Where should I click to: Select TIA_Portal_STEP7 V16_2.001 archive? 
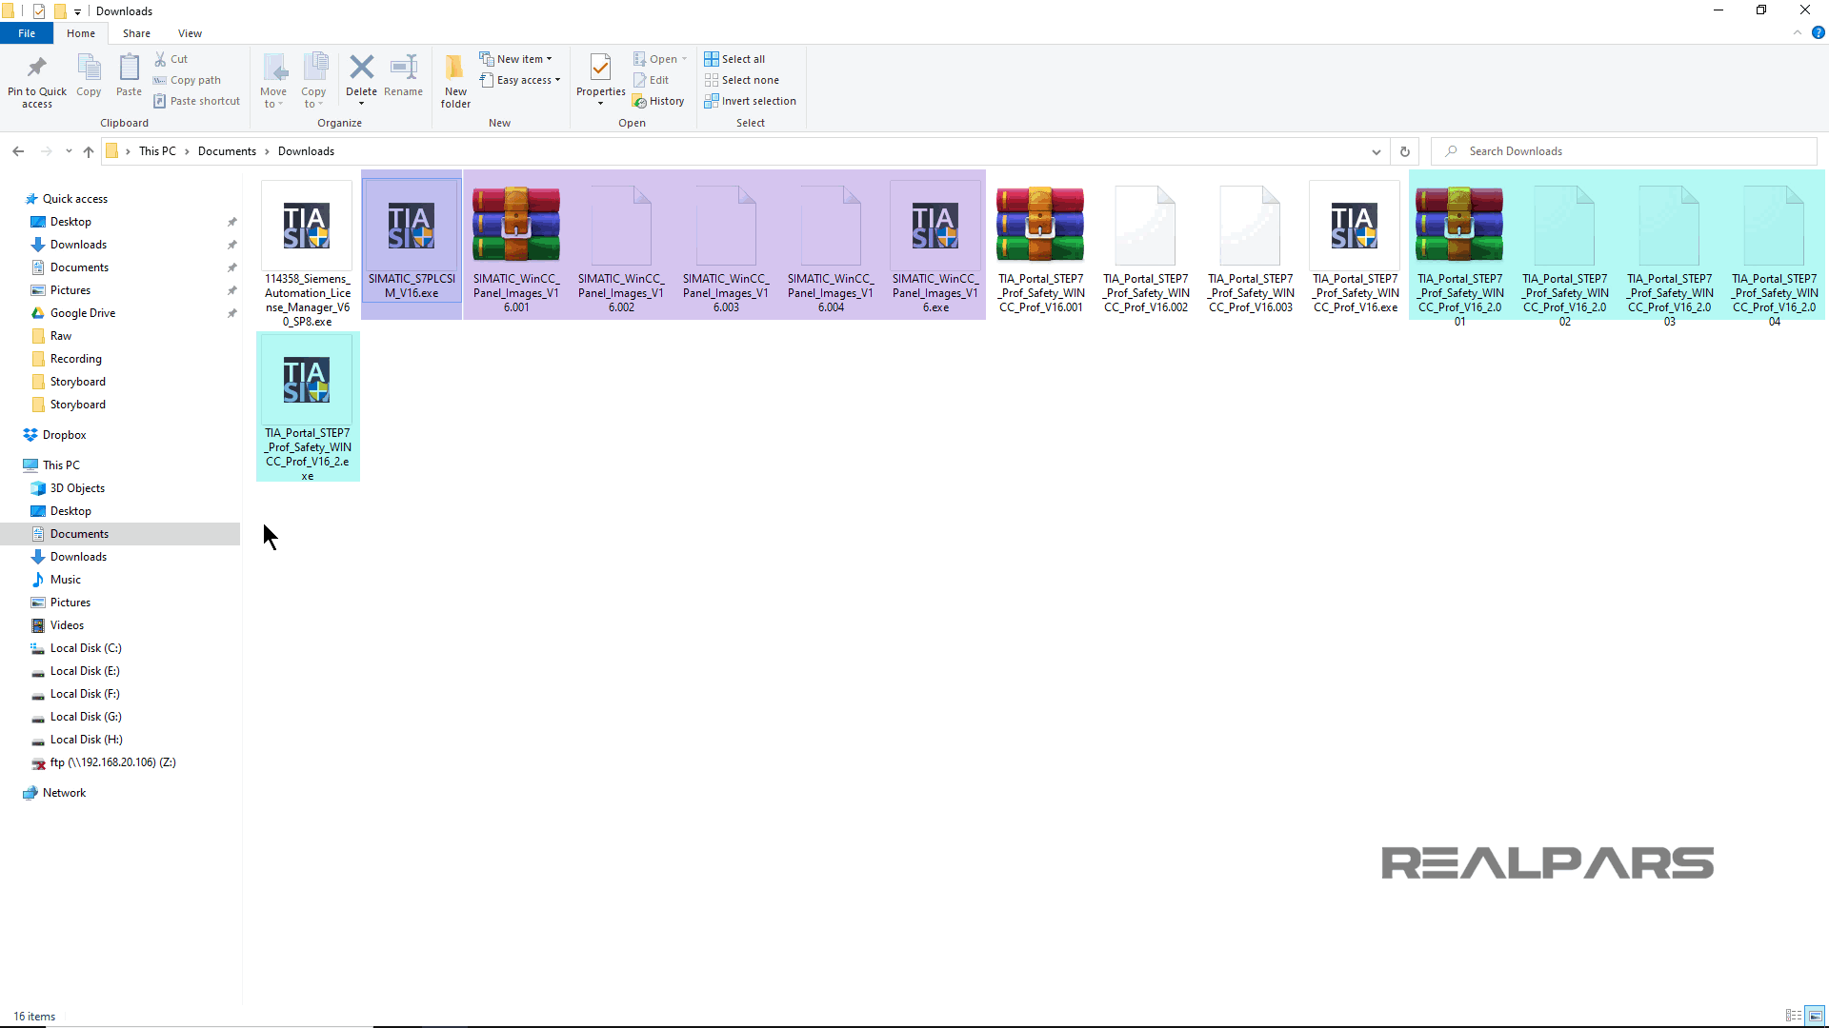click(x=1459, y=252)
